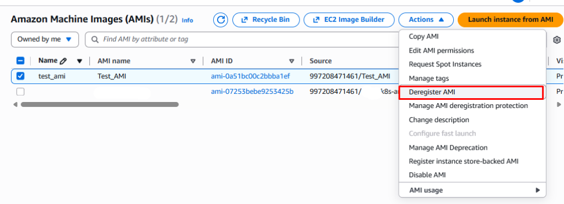Open Manage tags option
This screenshot has height=204, width=564.
tap(472, 78)
